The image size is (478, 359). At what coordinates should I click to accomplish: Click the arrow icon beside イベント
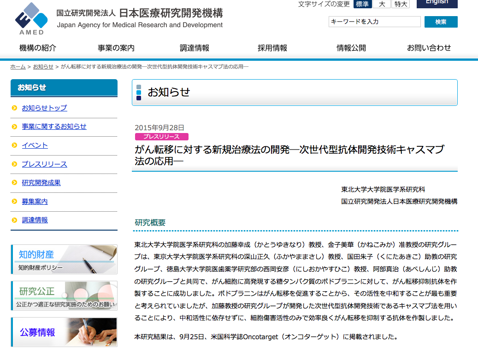pyautogui.click(x=15, y=146)
